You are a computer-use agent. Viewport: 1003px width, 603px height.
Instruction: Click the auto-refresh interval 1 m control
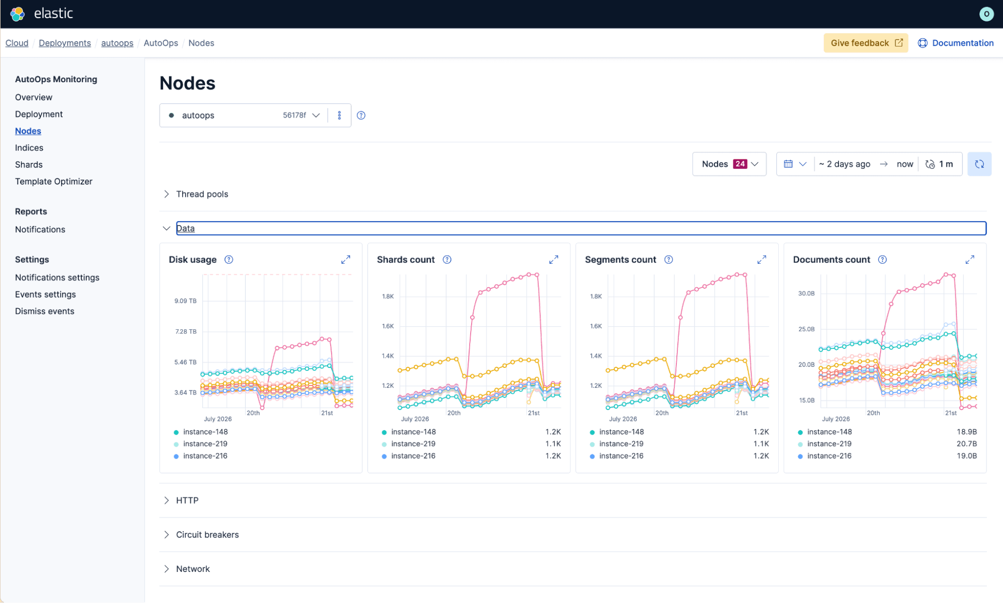pos(939,164)
